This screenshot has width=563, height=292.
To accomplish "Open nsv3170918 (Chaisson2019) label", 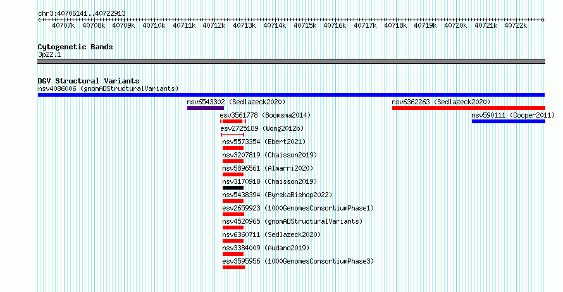I will tap(269, 181).
